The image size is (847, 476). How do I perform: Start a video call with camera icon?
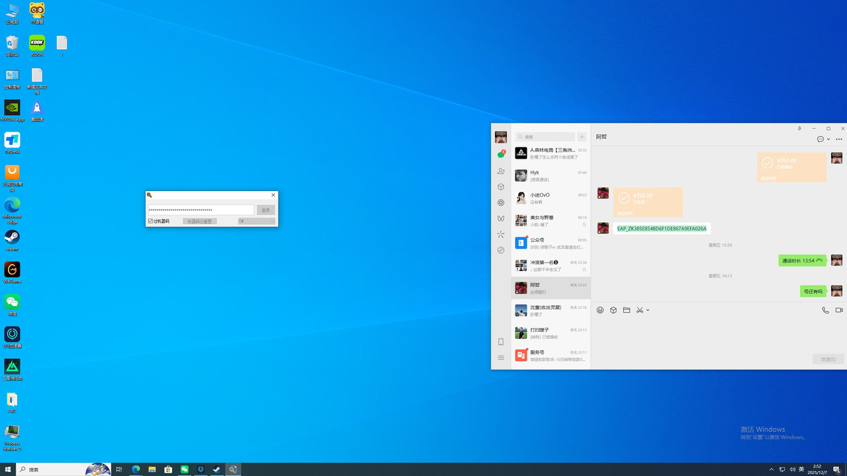click(x=839, y=310)
